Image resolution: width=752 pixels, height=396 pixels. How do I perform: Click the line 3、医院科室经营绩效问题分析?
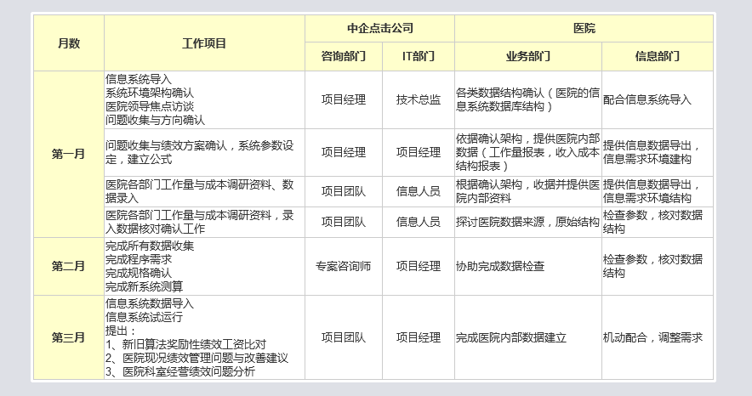[x=180, y=371]
